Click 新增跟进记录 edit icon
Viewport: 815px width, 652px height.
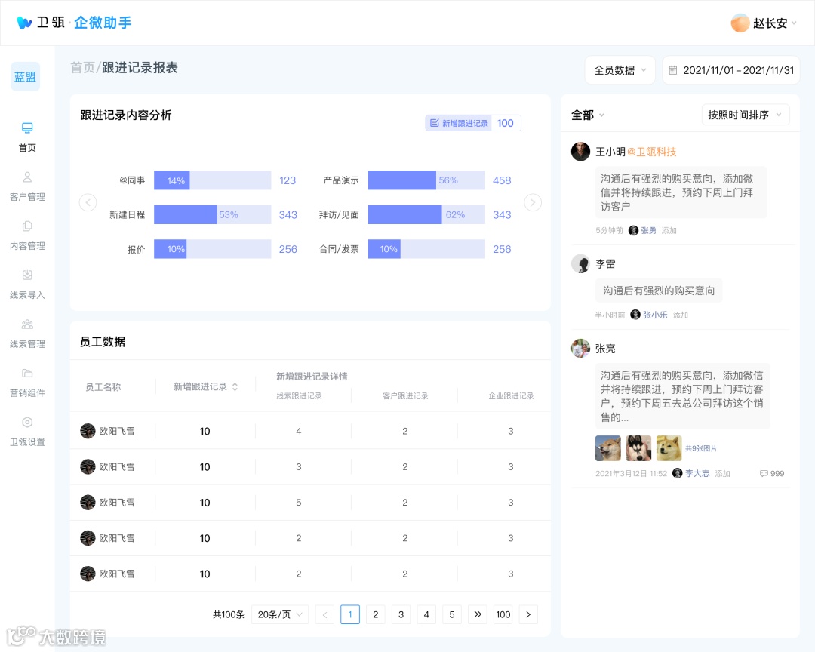[435, 123]
